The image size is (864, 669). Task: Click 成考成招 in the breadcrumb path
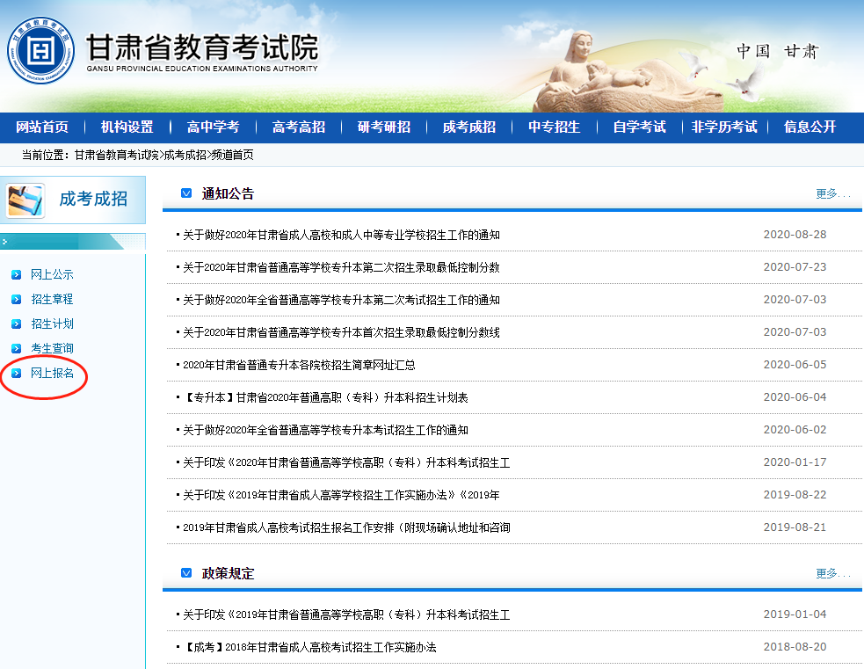tap(185, 156)
